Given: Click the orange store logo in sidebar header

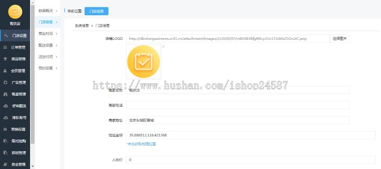Looking at the screenshot, I should click(15, 12).
